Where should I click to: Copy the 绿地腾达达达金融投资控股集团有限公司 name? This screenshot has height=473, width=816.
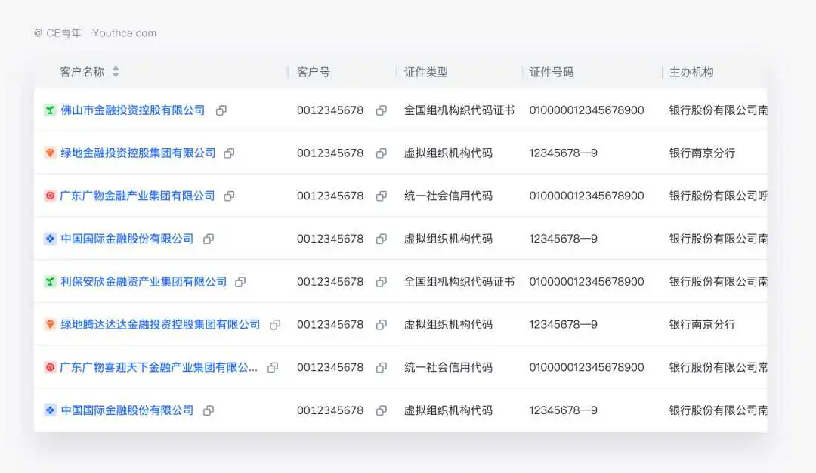coord(275,325)
